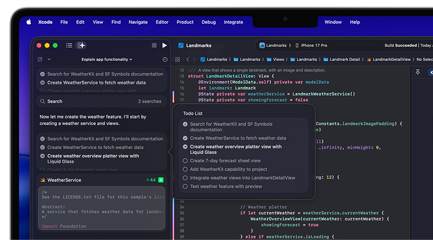Click the +44 change count
Viewport: 433px width, 240px height.
pyautogui.click(x=151, y=180)
